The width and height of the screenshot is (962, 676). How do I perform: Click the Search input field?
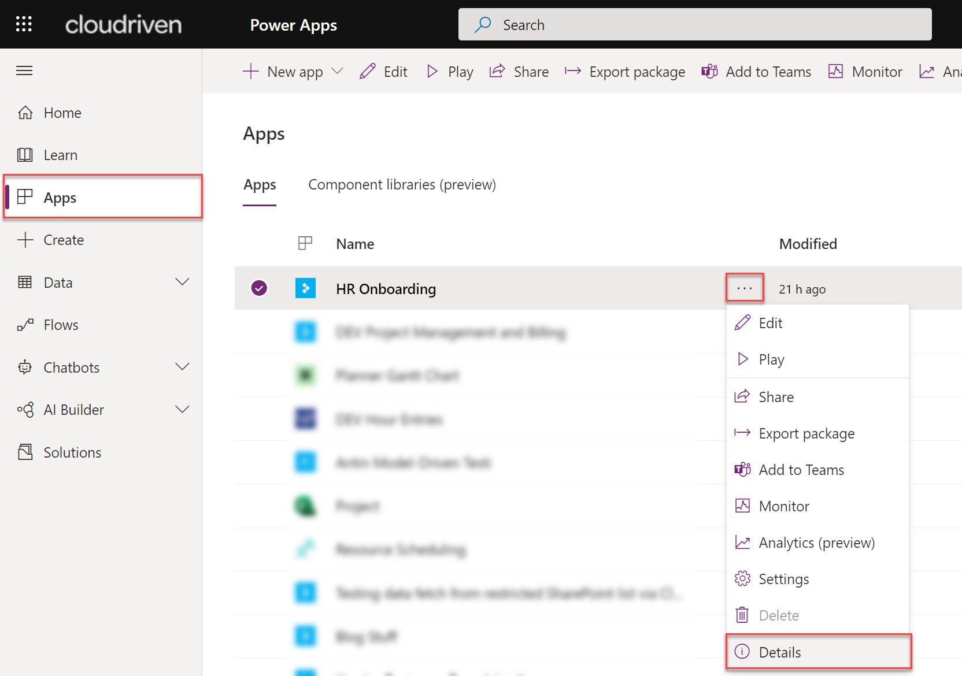click(x=694, y=25)
